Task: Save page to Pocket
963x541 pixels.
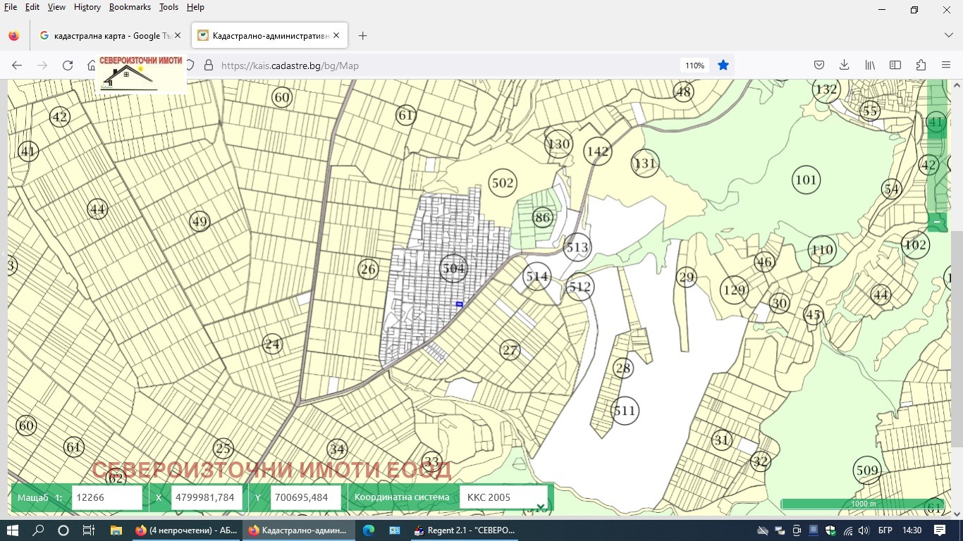Action: [x=819, y=66]
